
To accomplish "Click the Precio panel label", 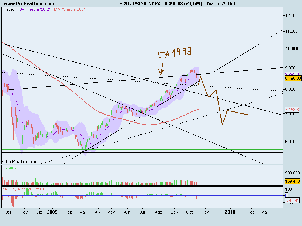I will click(x=8, y=9).
